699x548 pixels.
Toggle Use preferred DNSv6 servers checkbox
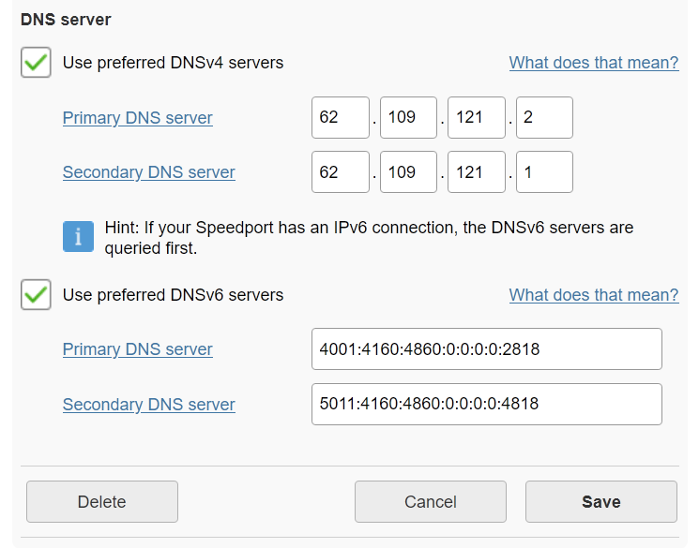pyautogui.click(x=36, y=295)
